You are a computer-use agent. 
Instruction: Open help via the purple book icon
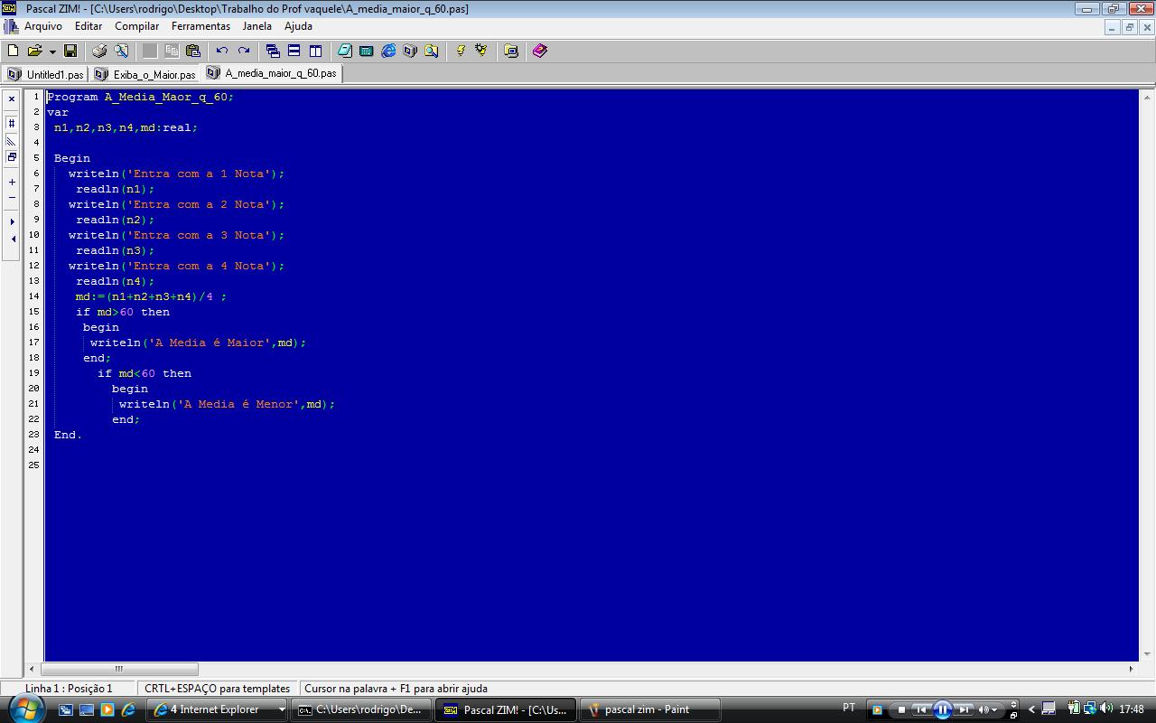(x=539, y=51)
